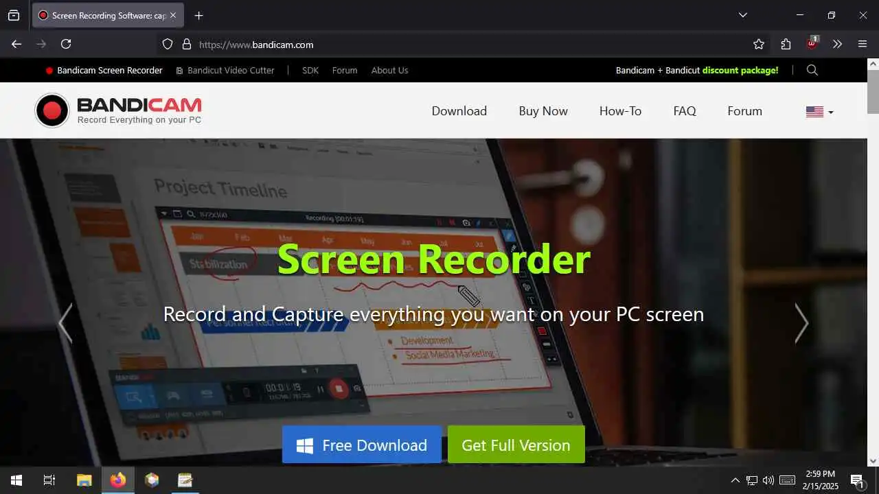
Task: Close the Screen Recording Software browser tab
Action: [x=172, y=15]
